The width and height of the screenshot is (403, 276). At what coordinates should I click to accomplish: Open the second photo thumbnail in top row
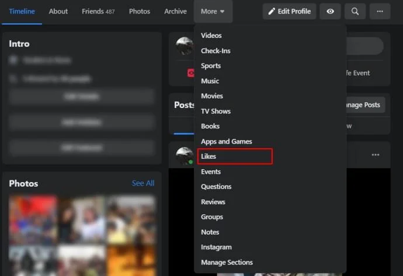tap(82, 219)
